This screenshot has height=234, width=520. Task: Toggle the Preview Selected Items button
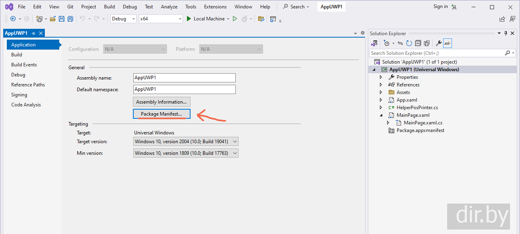click(448, 43)
